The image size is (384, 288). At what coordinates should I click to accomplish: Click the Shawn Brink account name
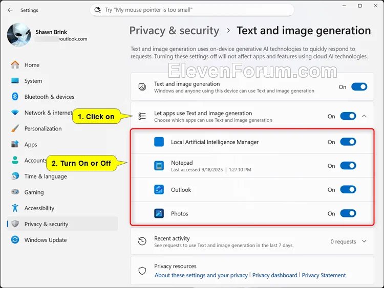(51, 32)
